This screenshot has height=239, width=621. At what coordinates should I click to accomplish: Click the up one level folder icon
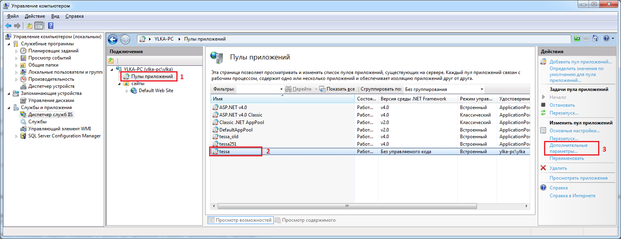pos(29,26)
